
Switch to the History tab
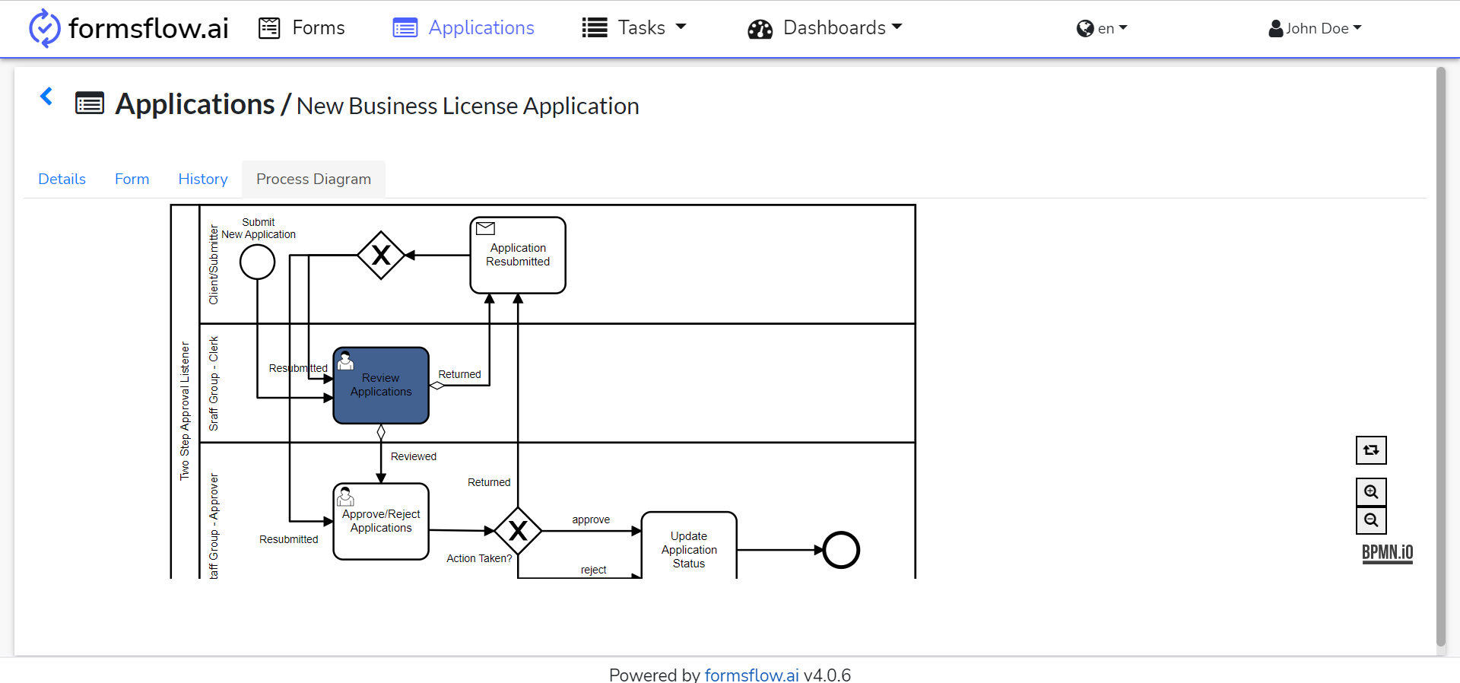click(203, 179)
